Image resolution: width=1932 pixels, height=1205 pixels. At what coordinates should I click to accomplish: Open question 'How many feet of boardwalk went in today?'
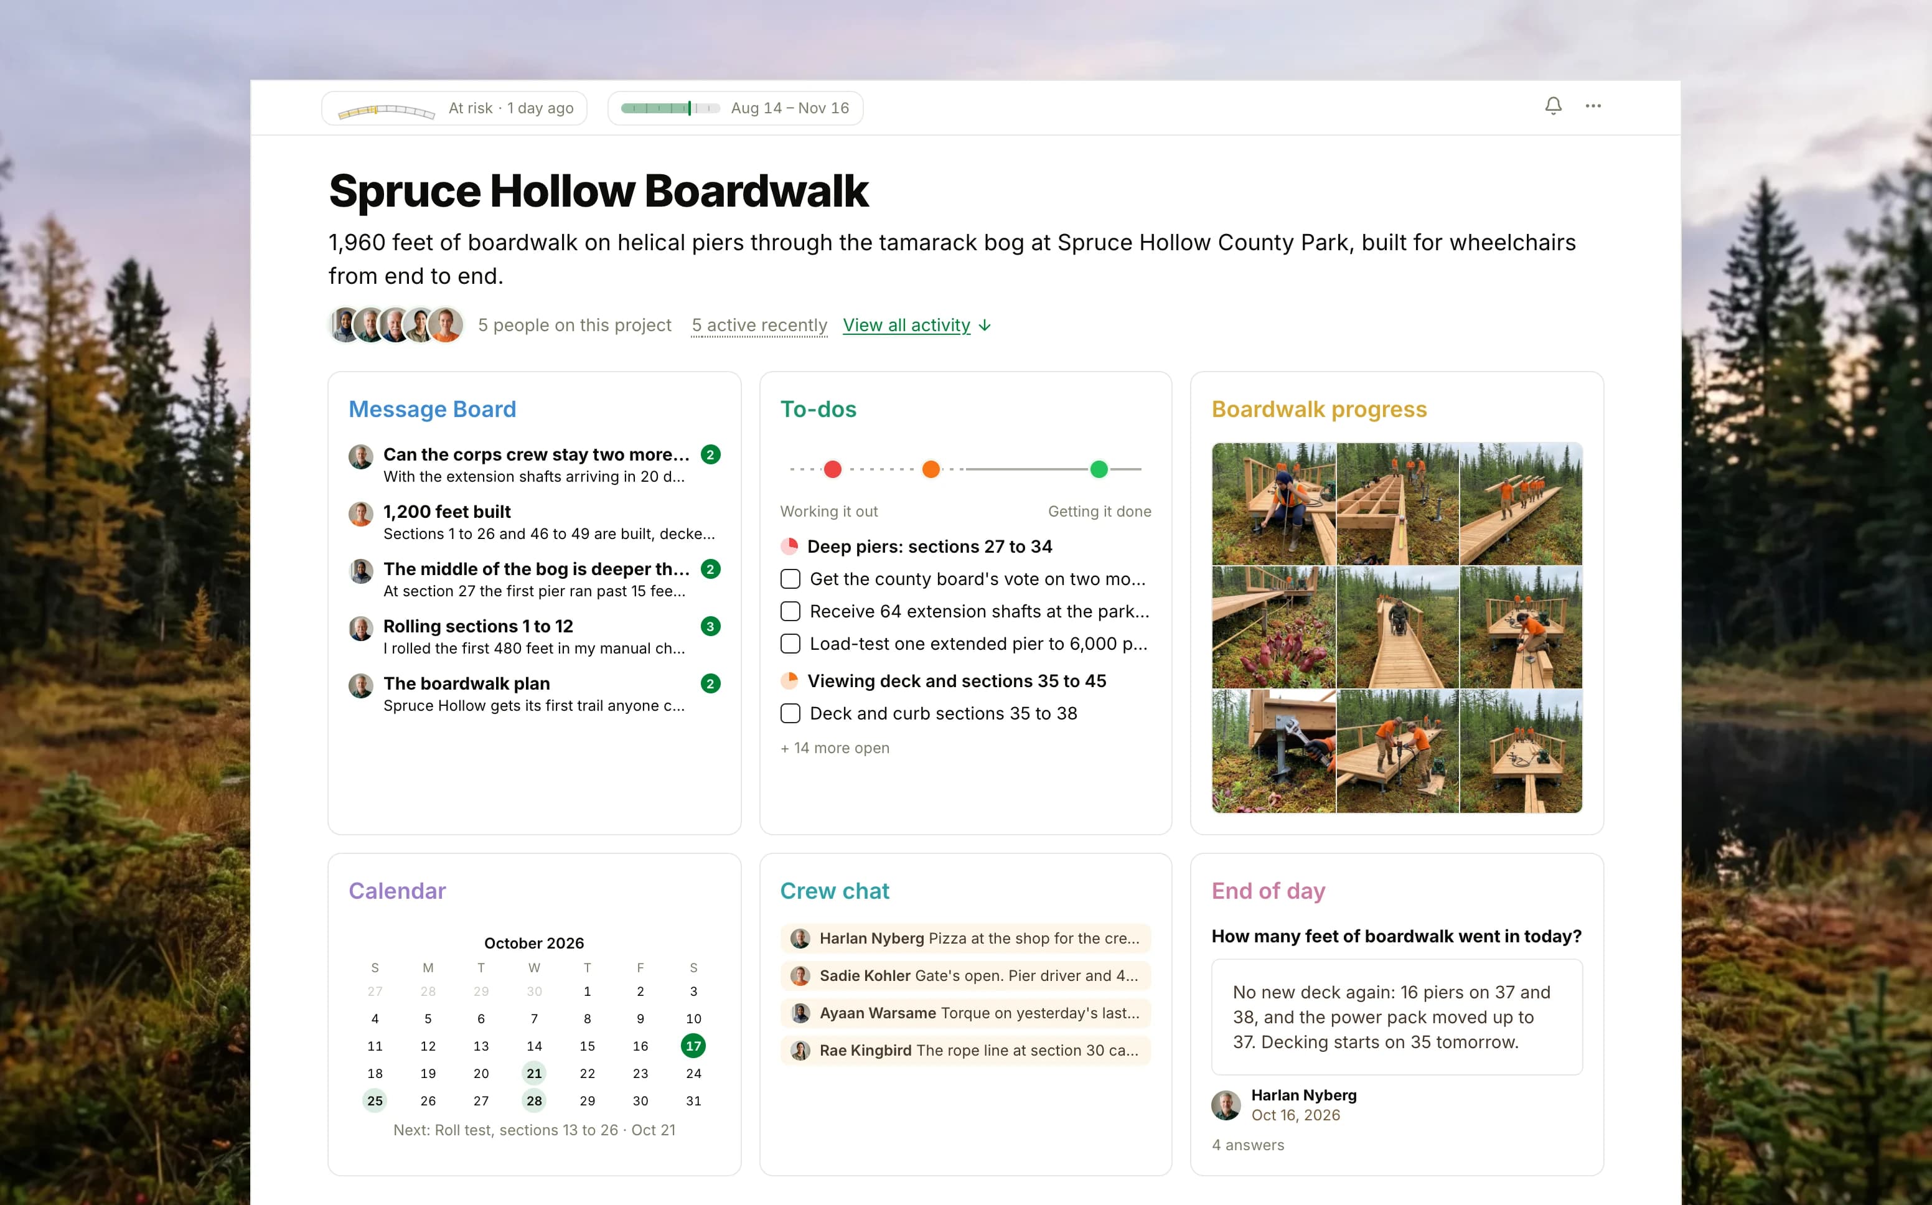coord(1397,936)
